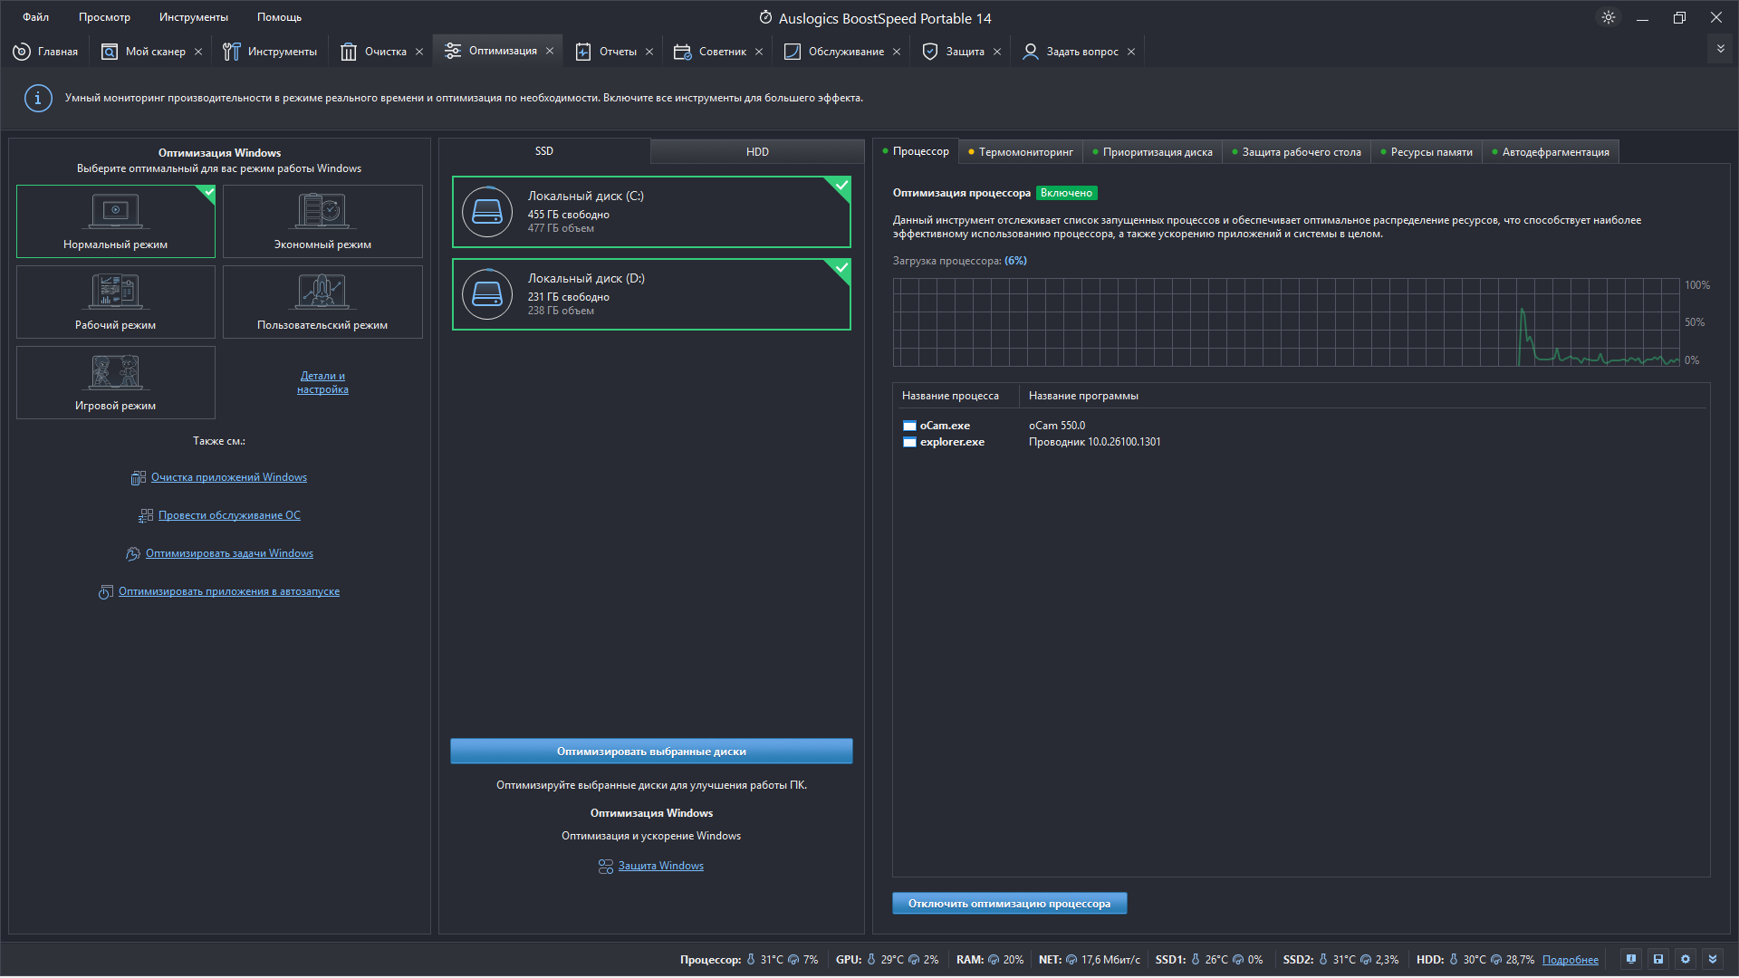This screenshot has width=1739, height=978.
Task: Toggle the light/dark theme sun icon
Action: coord(1609,17)
